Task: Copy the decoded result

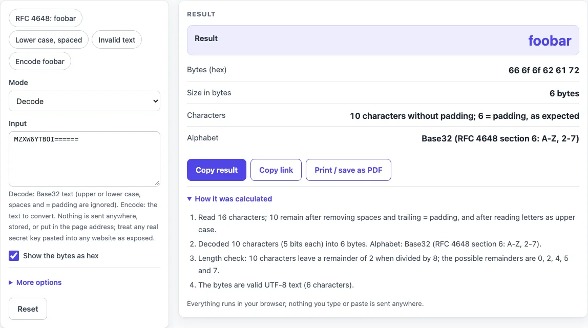Action: point(216,170)
